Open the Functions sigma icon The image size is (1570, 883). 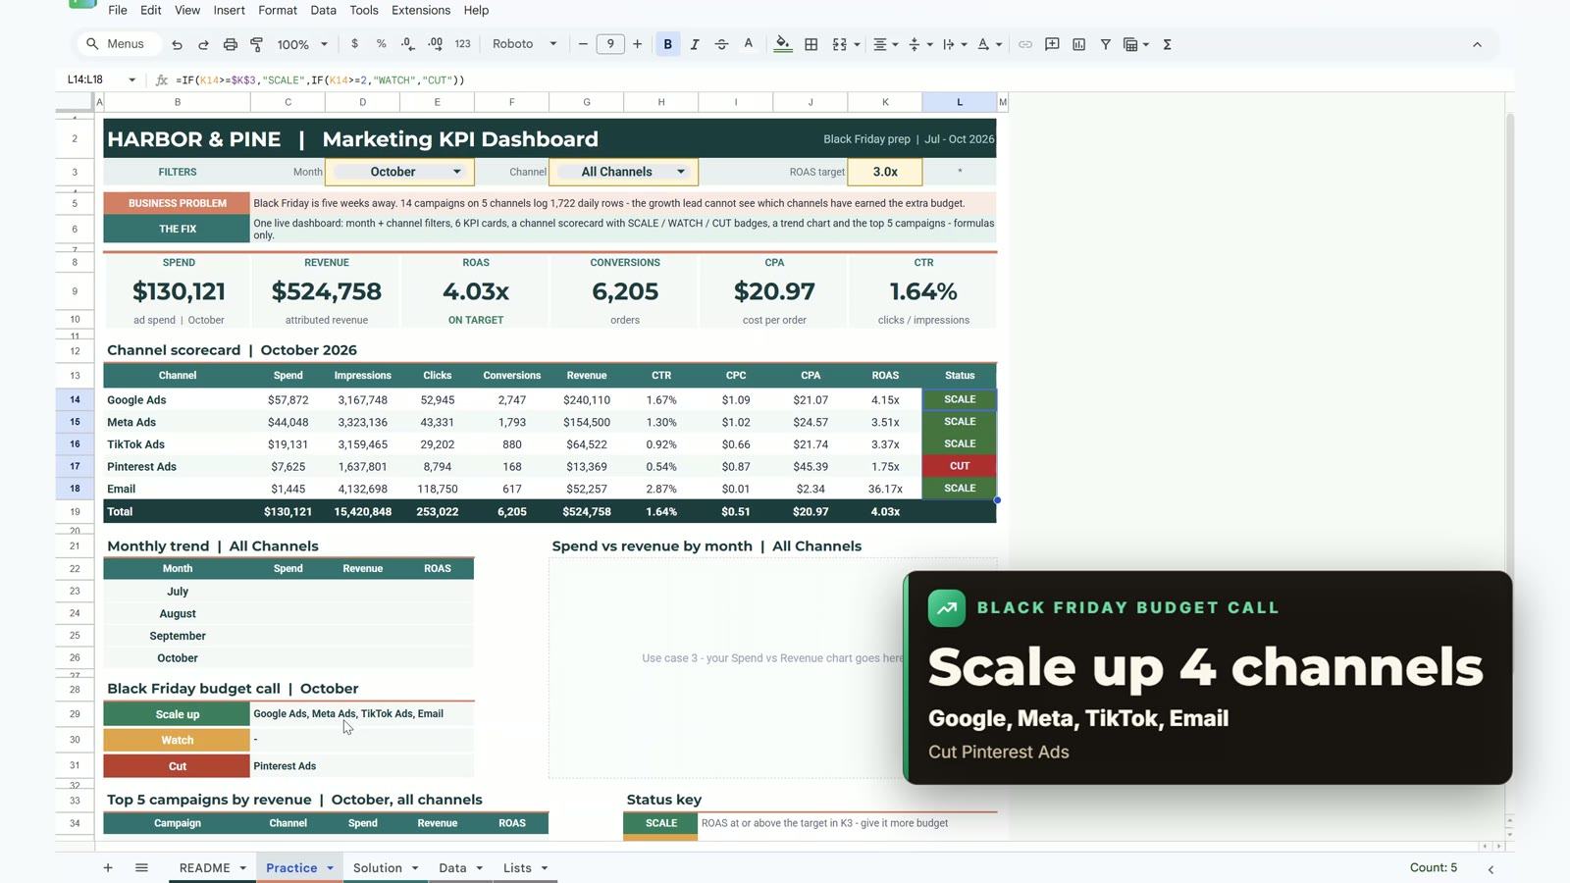(1168, 44)
